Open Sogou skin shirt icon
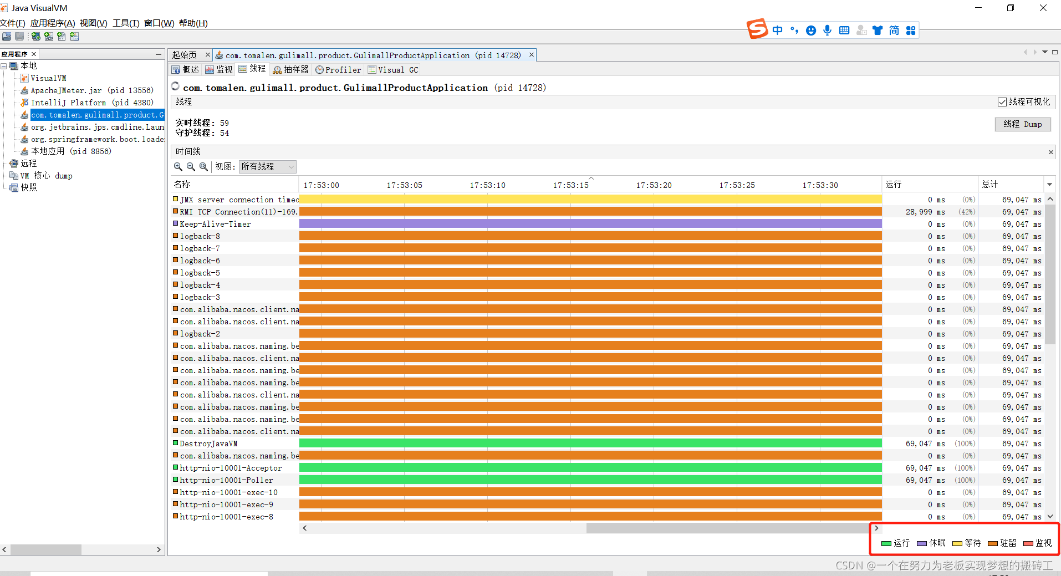Image resolution: width=1061 pixels, height=576 pixels. coord(878,30)
